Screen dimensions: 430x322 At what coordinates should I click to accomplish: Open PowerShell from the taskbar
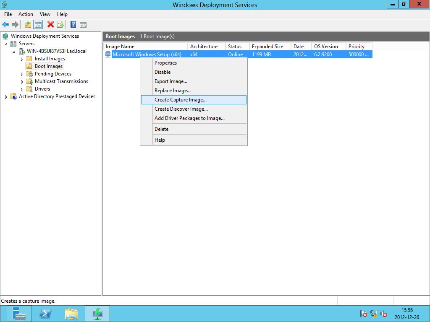(45, 314)
